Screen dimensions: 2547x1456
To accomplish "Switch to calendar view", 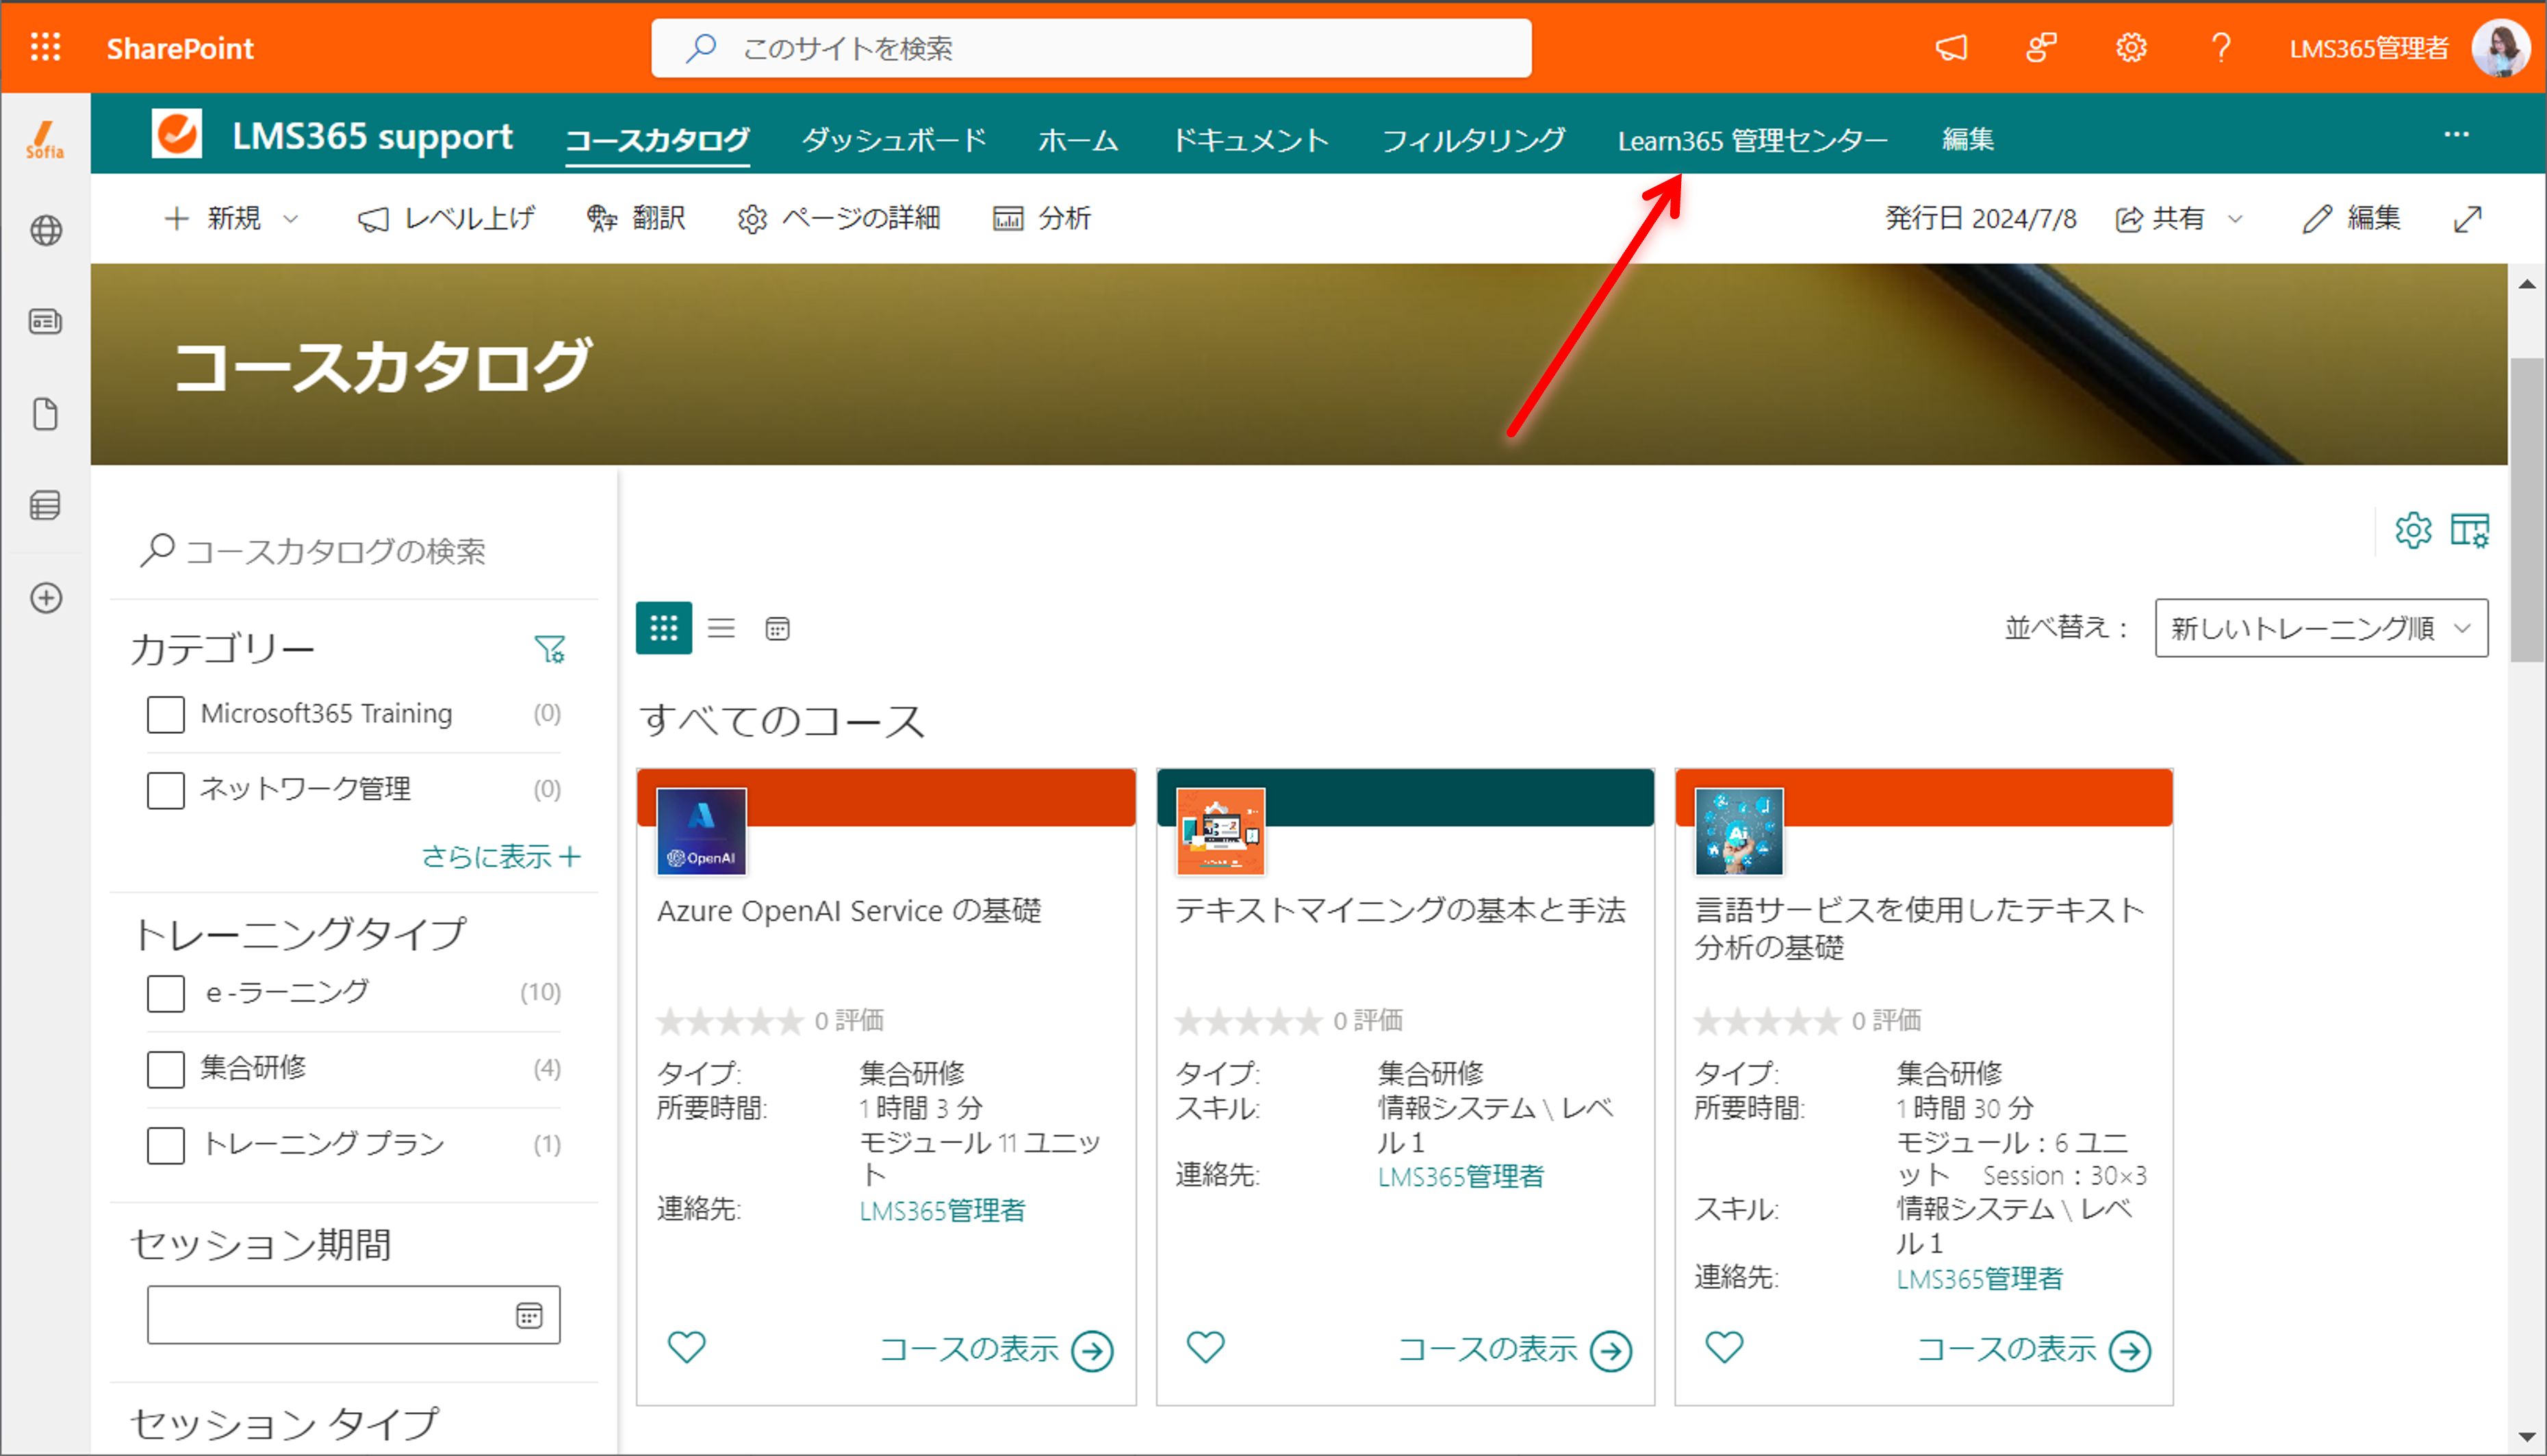I will (x=777, y=628).
